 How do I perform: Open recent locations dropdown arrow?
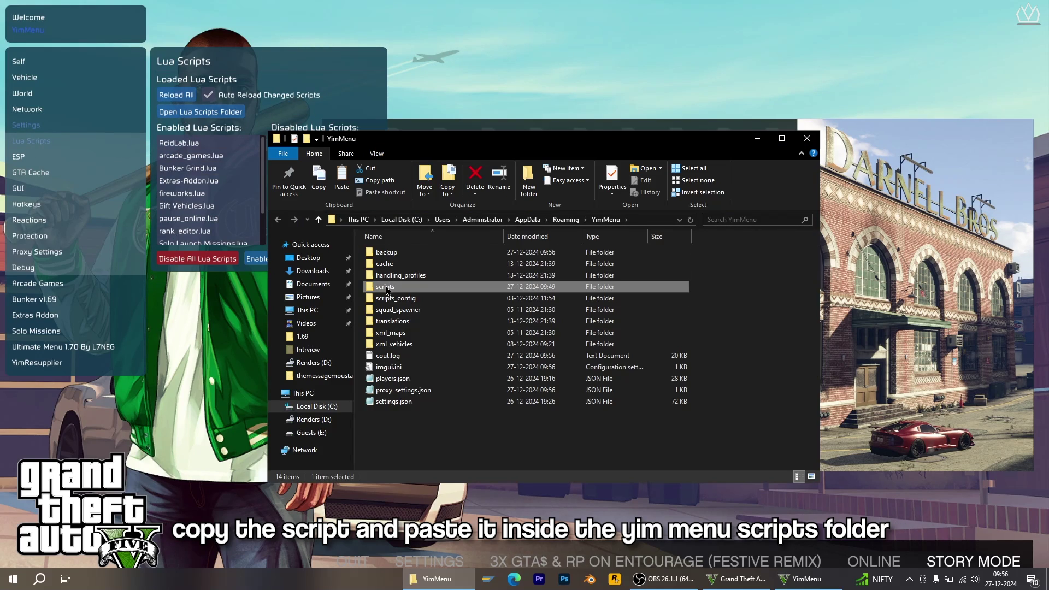307,220
